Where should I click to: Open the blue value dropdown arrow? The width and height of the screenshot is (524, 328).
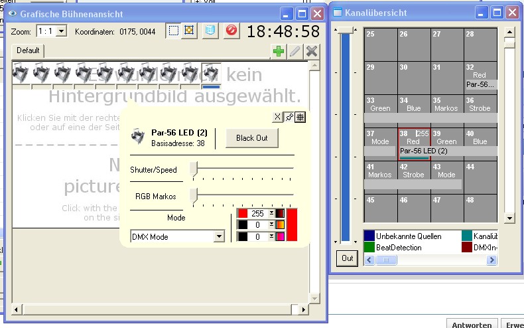(272, 236)
